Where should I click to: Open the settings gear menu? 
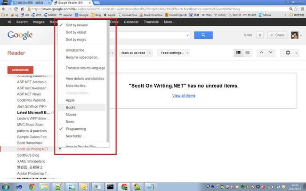click(x=288, y=53)
